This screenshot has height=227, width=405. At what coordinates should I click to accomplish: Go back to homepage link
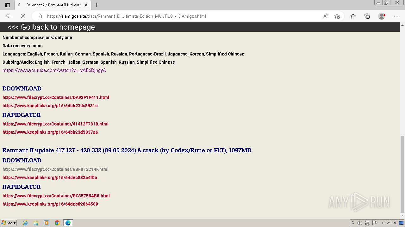coord(51,27)
